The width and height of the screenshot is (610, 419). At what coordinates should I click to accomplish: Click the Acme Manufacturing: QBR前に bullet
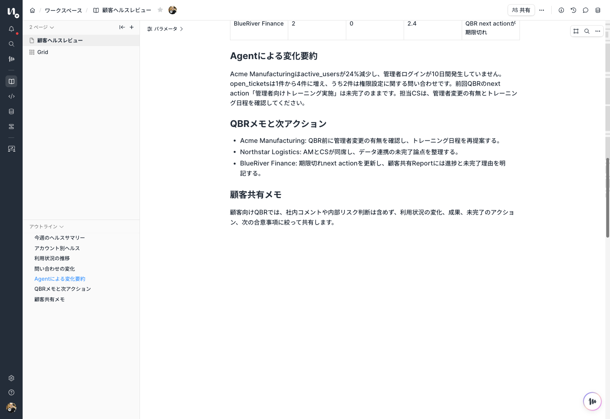371,141
